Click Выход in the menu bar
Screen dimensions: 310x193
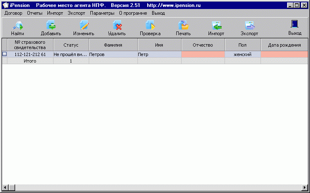[158, 13]
